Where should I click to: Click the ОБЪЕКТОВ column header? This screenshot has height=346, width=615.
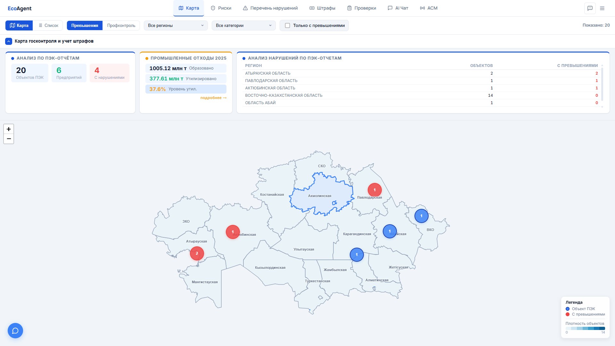click(x=481, y=66)
